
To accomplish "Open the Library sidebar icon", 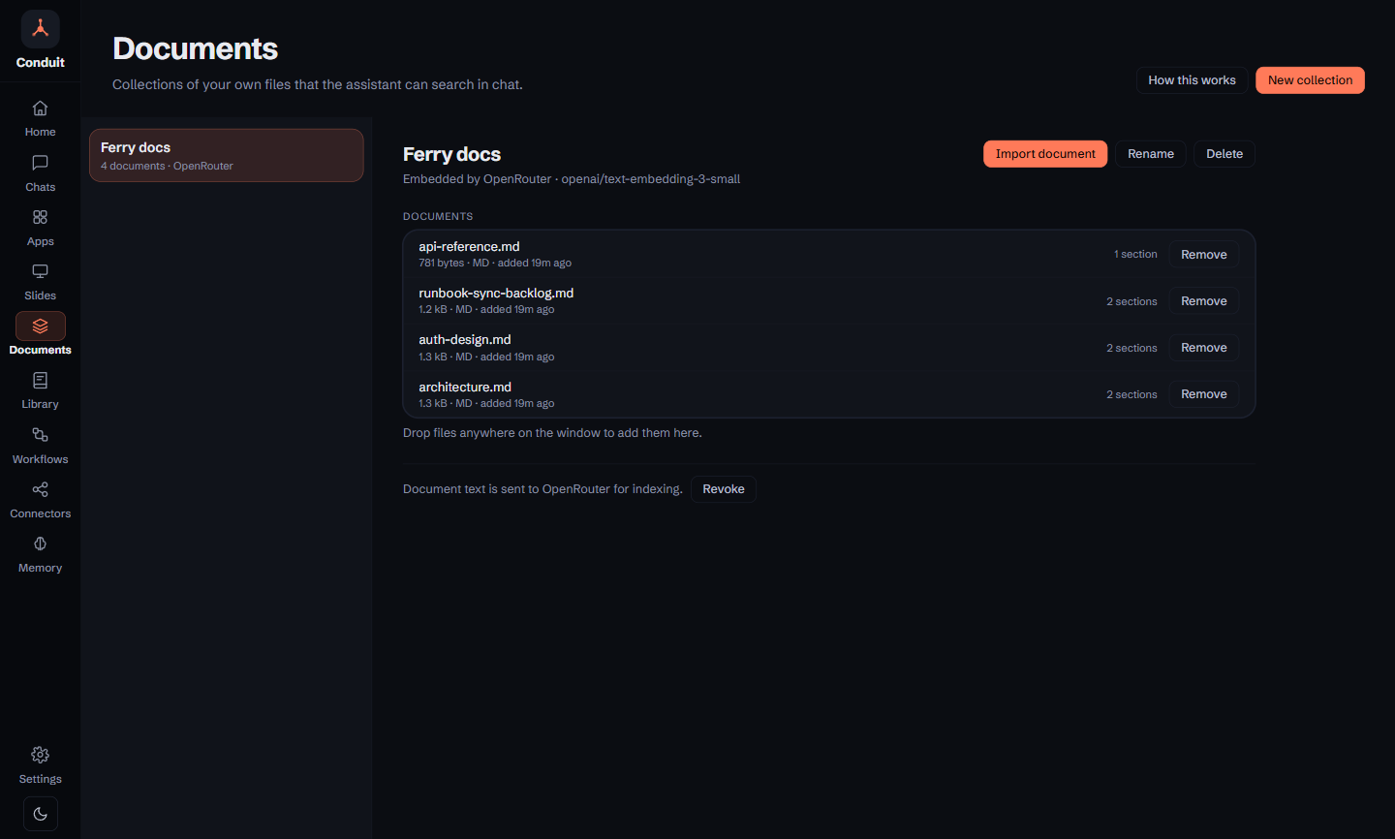I will coord(40,381).
